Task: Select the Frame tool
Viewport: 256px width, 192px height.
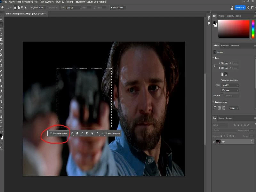Action: [x=1, y=45]
